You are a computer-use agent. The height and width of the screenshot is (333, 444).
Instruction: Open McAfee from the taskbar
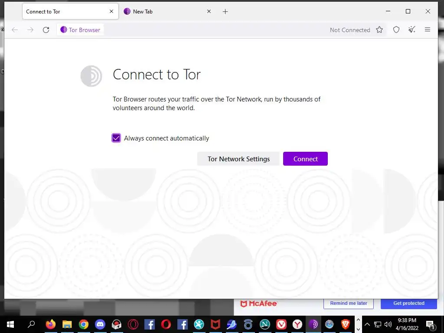click(x=215, y=324)
